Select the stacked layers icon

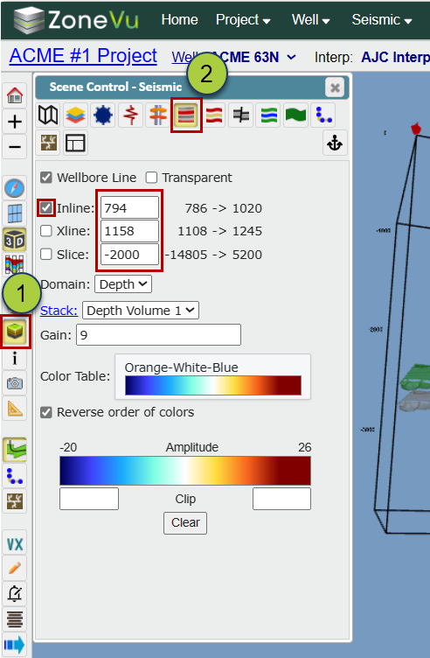click(x=75, y=115)
